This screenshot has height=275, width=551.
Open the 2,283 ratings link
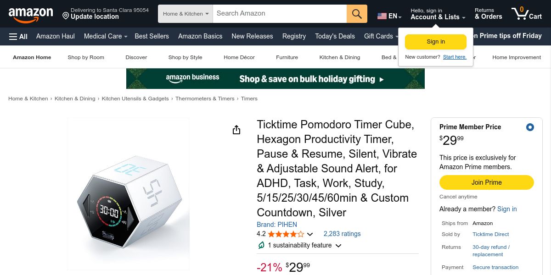[x=342, y=234]
